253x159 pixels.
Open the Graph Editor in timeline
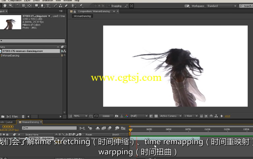123,128
